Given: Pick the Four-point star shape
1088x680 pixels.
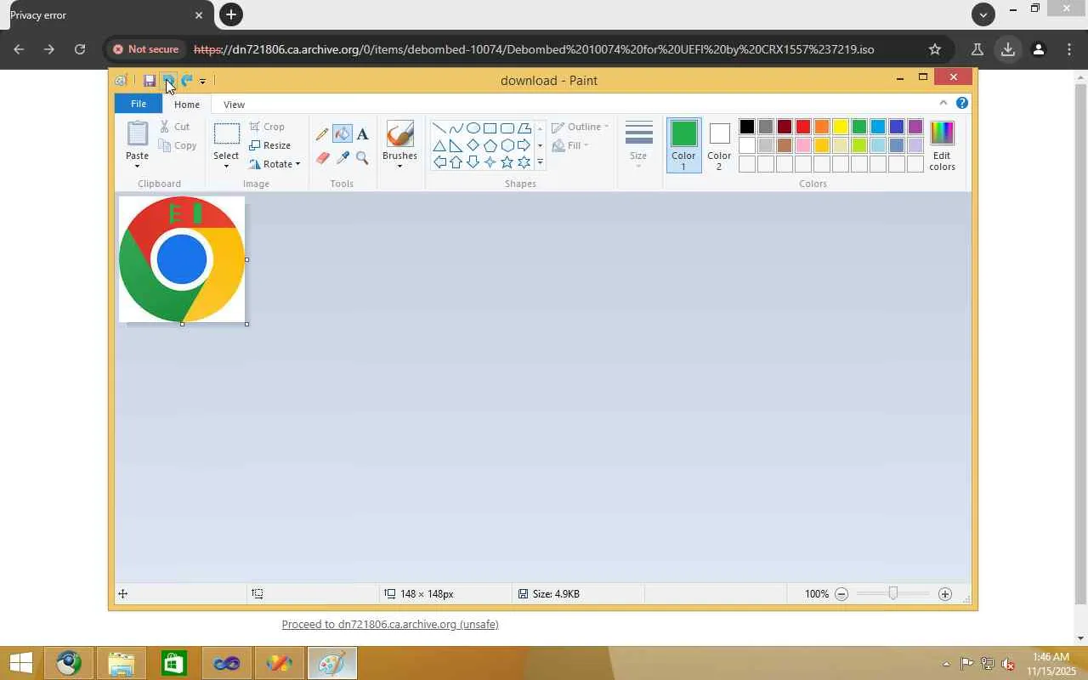Looking at the screenshot, I should click(x=490, y=162).
